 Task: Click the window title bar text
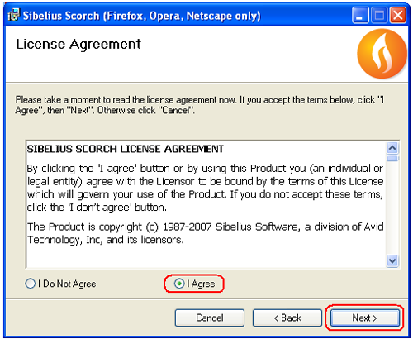[141, 16]
